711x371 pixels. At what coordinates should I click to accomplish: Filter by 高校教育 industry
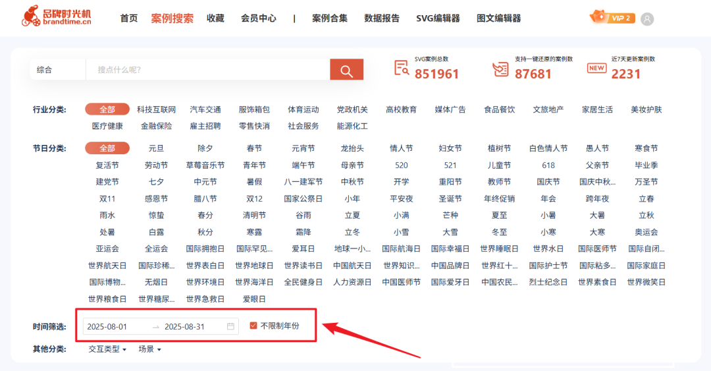[x=402, y=109]
